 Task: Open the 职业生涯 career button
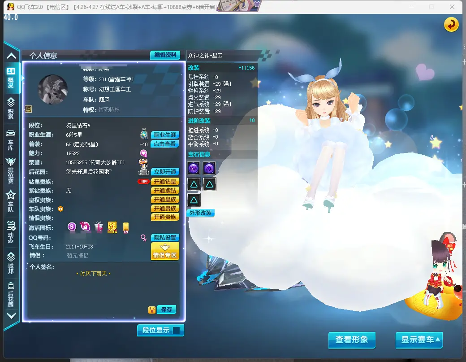coord(165,135)
